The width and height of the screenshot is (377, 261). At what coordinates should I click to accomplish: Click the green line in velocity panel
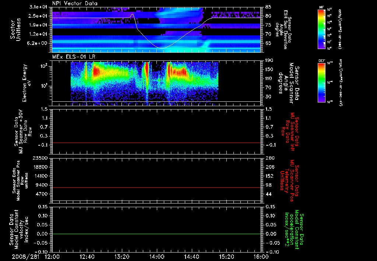[x=156, y=234]
